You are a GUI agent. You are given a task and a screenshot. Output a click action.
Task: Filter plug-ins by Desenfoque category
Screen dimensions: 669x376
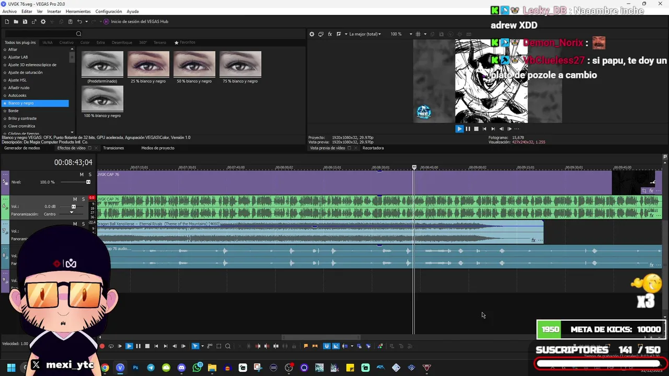click(122, 42)
